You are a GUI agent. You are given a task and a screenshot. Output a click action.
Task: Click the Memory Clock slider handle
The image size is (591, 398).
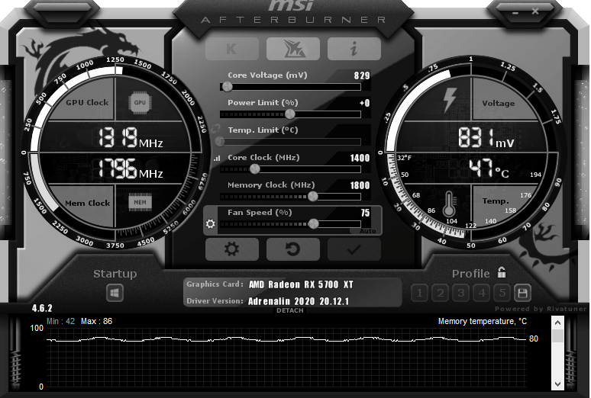[x=312, y=197]
